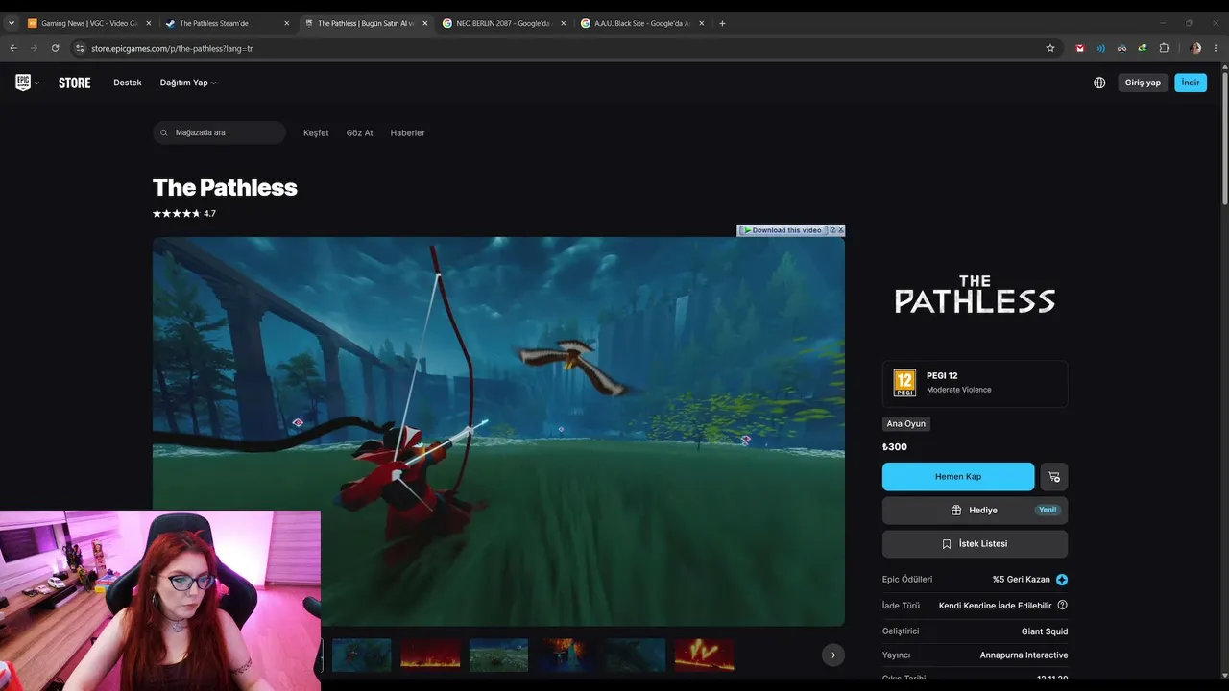Go forward to next page
Viewport: 1229px width, 691px height.
click(34, 48)
